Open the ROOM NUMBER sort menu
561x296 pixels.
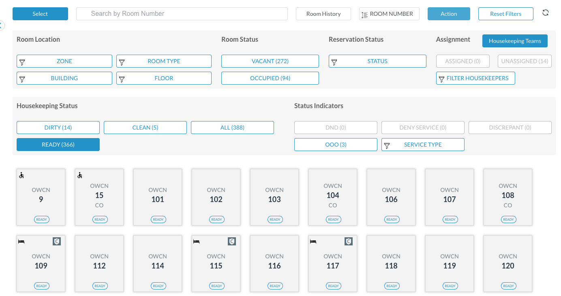[389, 14]
